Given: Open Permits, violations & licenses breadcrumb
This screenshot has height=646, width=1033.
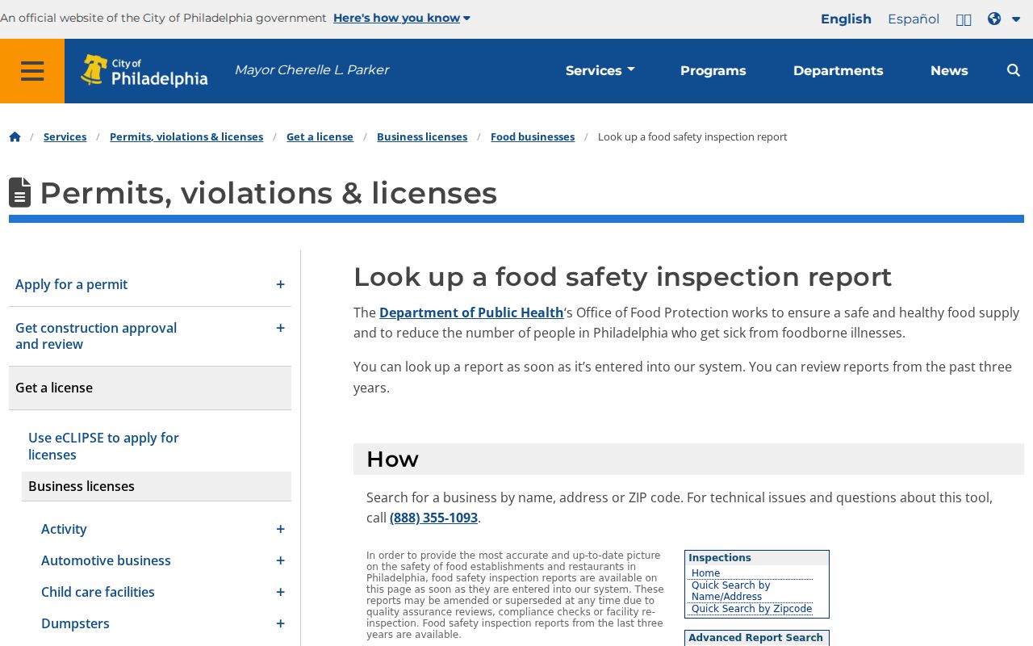Looking at the screenshot, I should (x=186, y=136).
